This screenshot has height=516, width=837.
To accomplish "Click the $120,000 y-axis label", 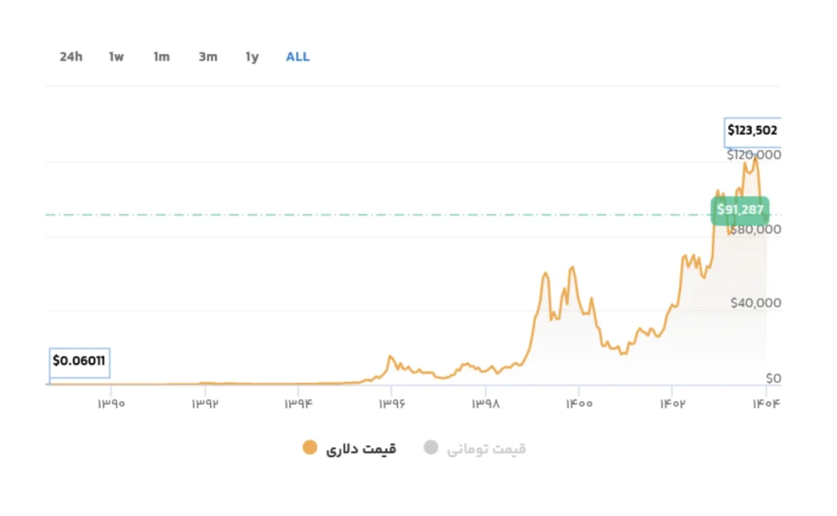I will [754, 155].
